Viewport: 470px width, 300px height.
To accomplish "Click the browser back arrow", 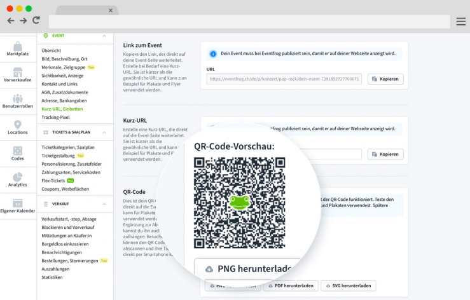I will click(11, 20).
